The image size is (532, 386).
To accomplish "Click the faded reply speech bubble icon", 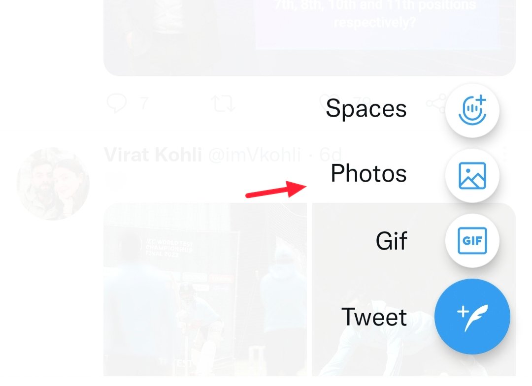I will point(117,103).
